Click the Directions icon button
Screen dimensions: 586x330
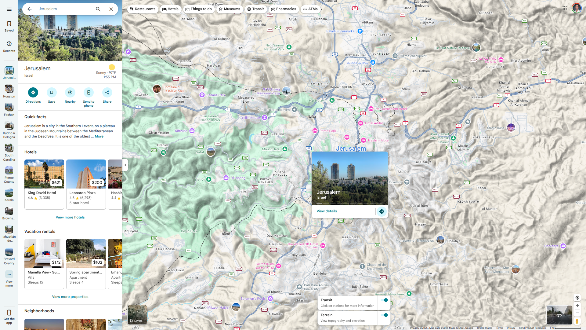33,93
